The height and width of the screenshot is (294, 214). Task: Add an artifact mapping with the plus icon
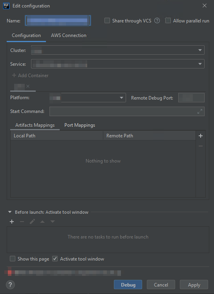[x=201, y=136]
